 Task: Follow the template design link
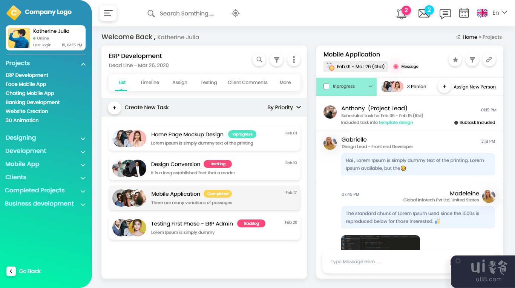point(395,122)
